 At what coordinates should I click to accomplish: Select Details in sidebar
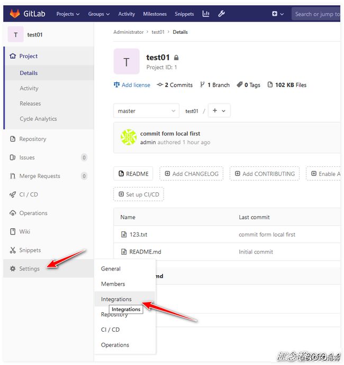[49, 73]
